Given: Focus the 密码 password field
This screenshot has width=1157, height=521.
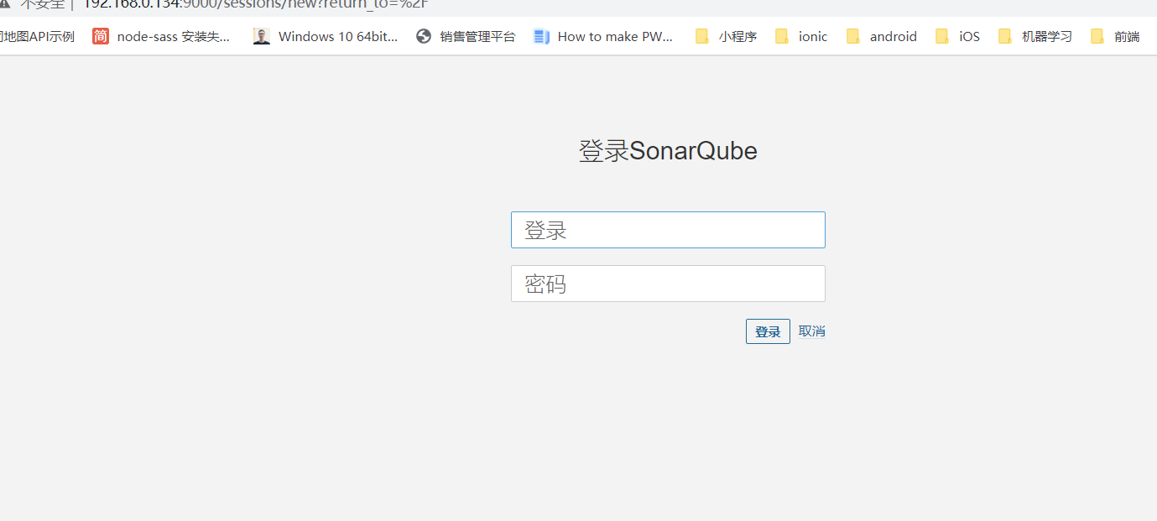Looking at the screenshot, I should (668, 284).
